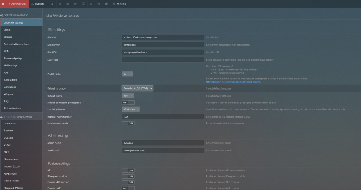The height and width of the screenshot is (190, 361).
Task: Enable Maintenance mode switch
Action: coord(128,123)
